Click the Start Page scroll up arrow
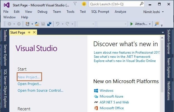Image resolution: width=174 pixels, height=112 pixels. click(162, 38)
